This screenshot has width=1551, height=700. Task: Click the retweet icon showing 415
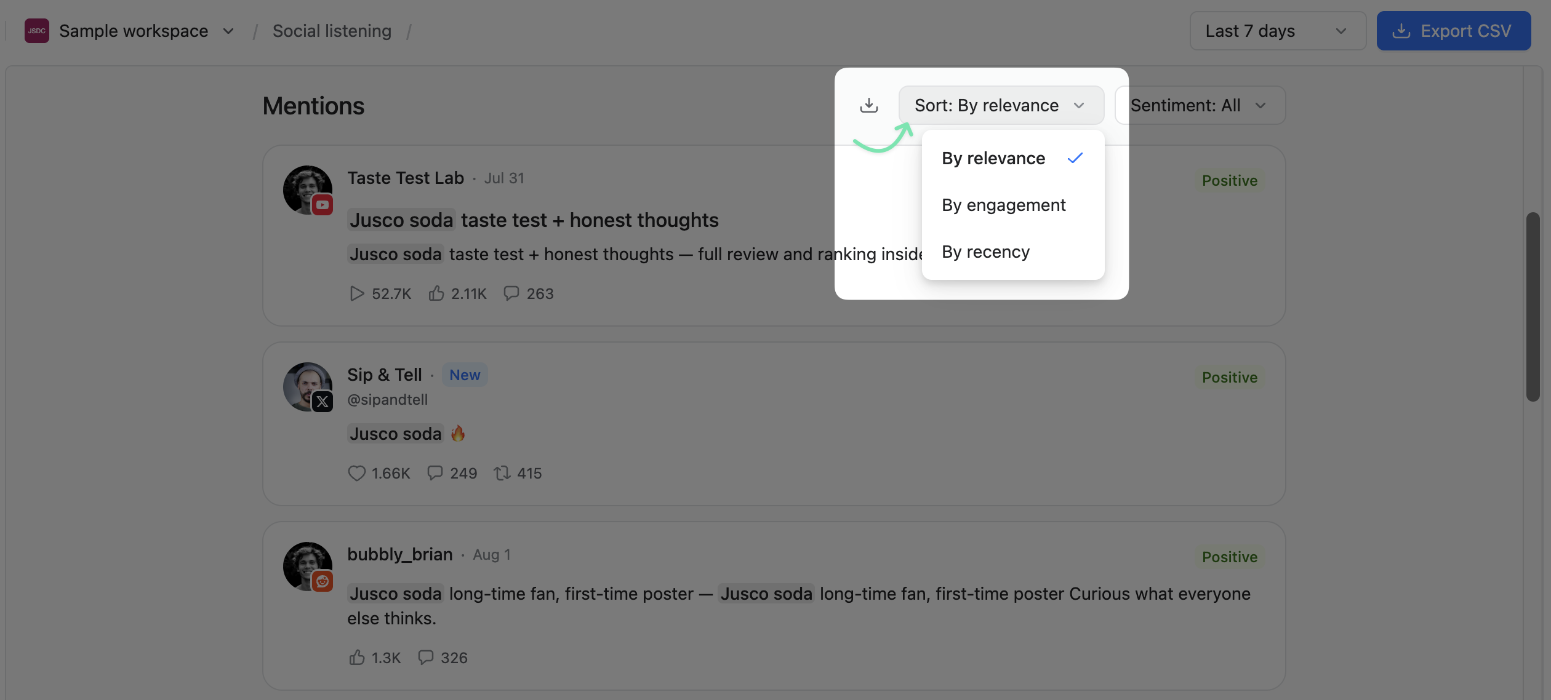click(x=502, y=473)
